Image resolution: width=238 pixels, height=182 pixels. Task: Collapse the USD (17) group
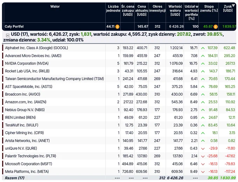click(x=8, y=35)
